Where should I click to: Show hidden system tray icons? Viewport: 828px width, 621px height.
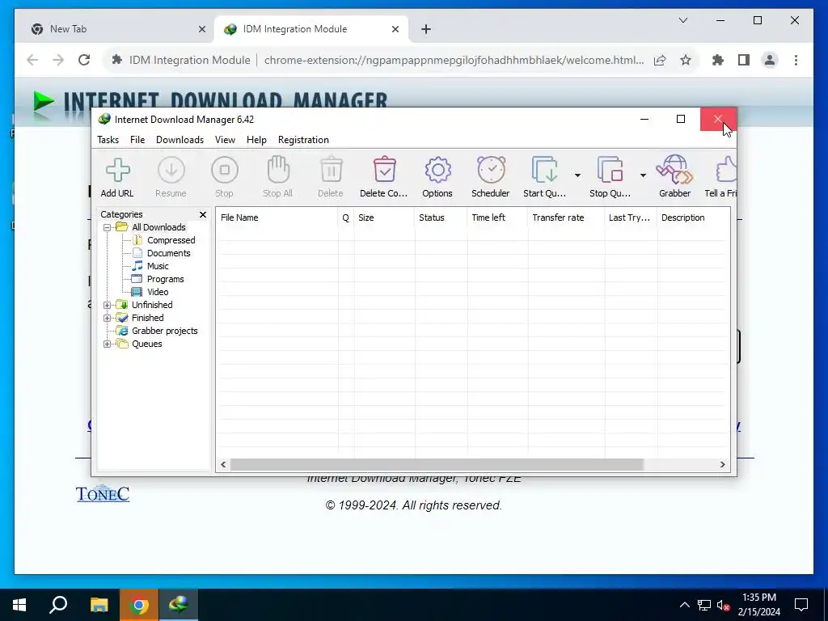(684, 605)
